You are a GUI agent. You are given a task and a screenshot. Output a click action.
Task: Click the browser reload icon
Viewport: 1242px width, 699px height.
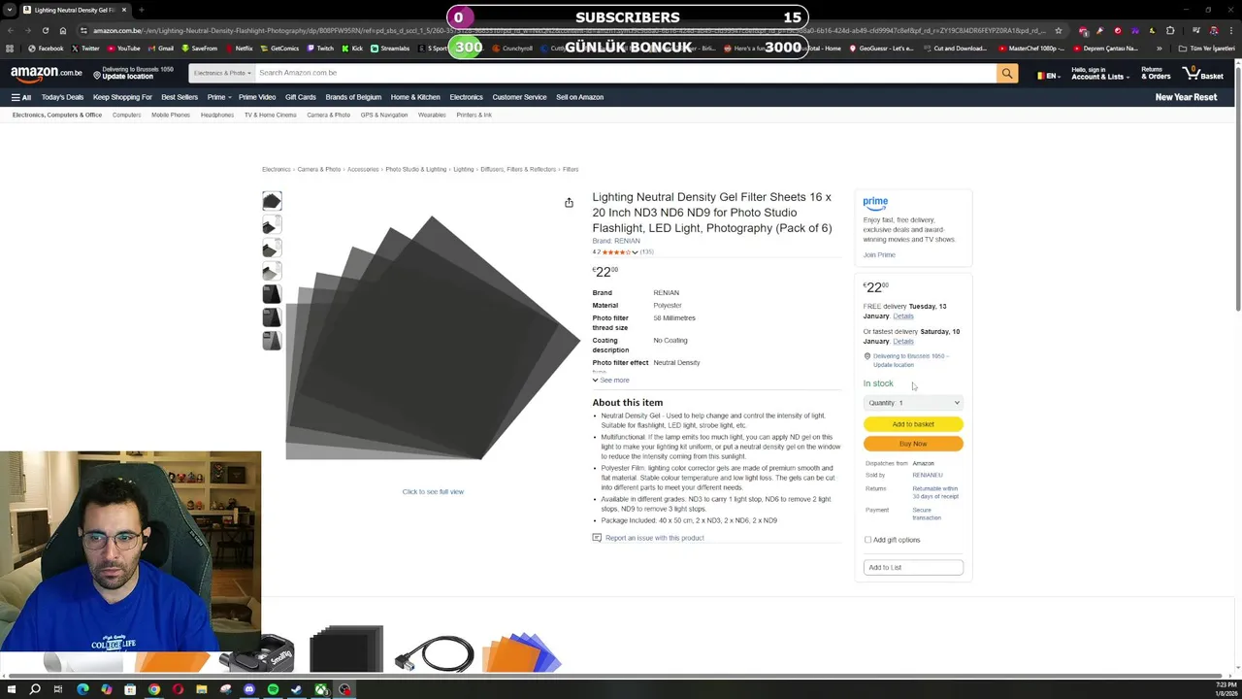46,30
